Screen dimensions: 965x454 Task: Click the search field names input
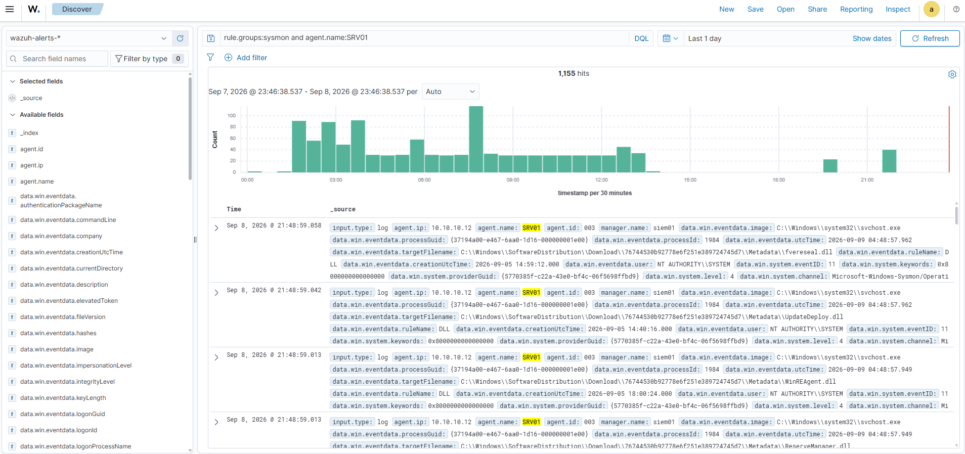click(x=57, y=59)
